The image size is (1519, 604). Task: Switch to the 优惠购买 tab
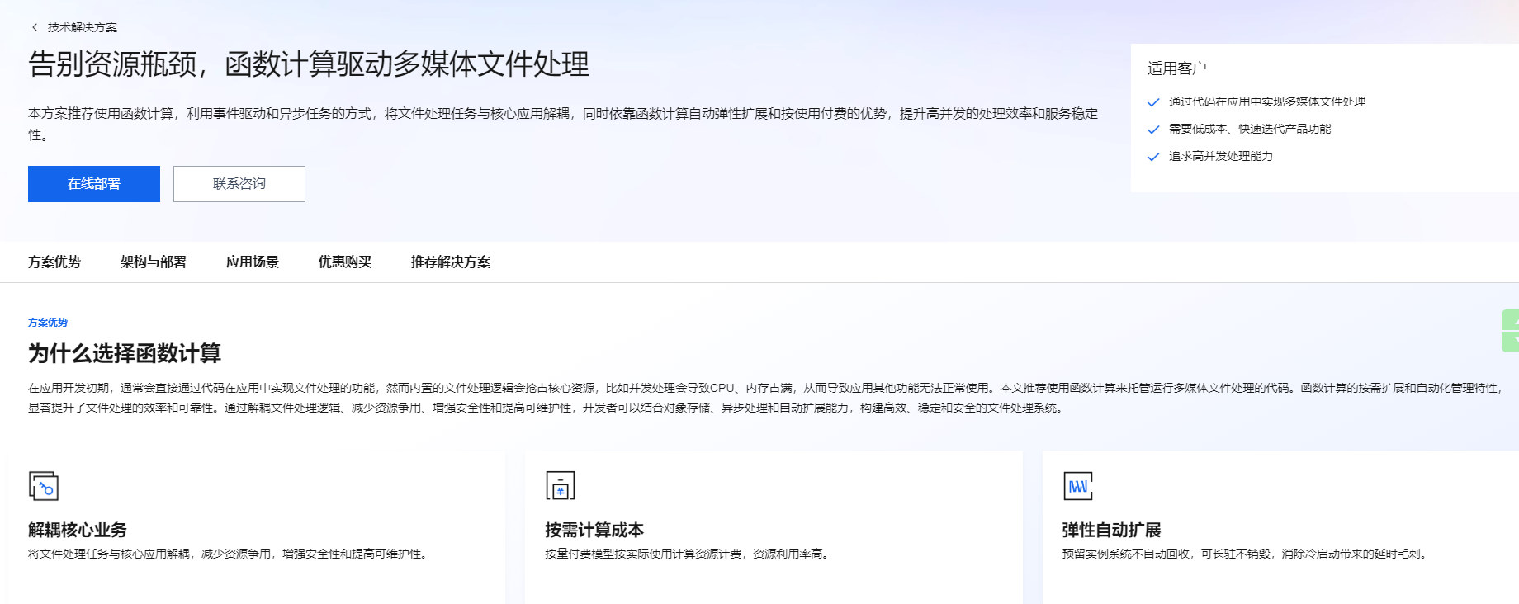[x=345, y=262]
